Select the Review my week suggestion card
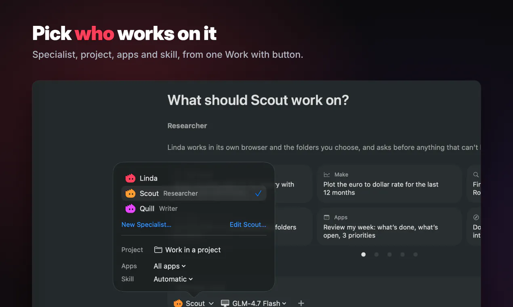513x307 pixels. coord(389,227)
